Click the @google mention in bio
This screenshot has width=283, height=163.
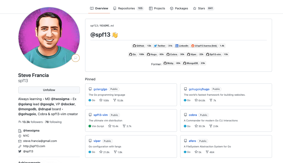47,104
